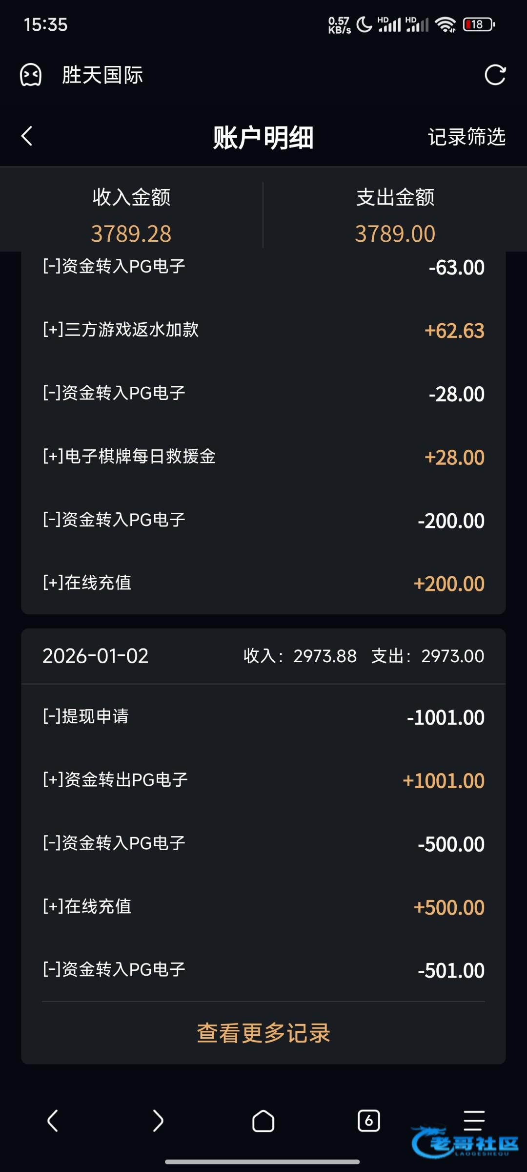
Task: Open the 资金转出PG电子 +1001.00 record
Action: [x=263, y=780]
